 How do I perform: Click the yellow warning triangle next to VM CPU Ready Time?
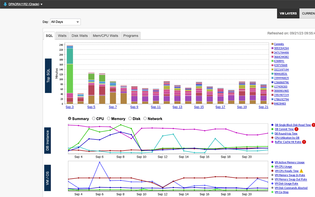coord(301,170)
